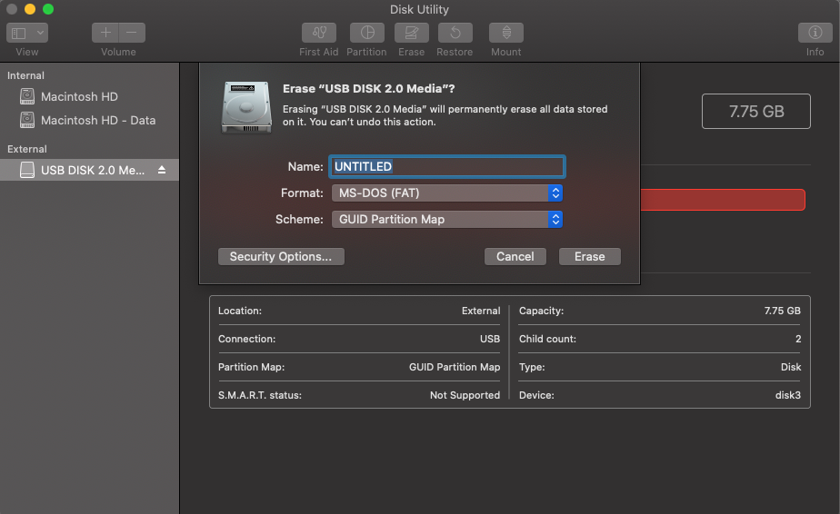Viewport: 840px width, 514px height.
Task: Select USB DISK 2.0 Media in sidebar
Action: [89, 170]
